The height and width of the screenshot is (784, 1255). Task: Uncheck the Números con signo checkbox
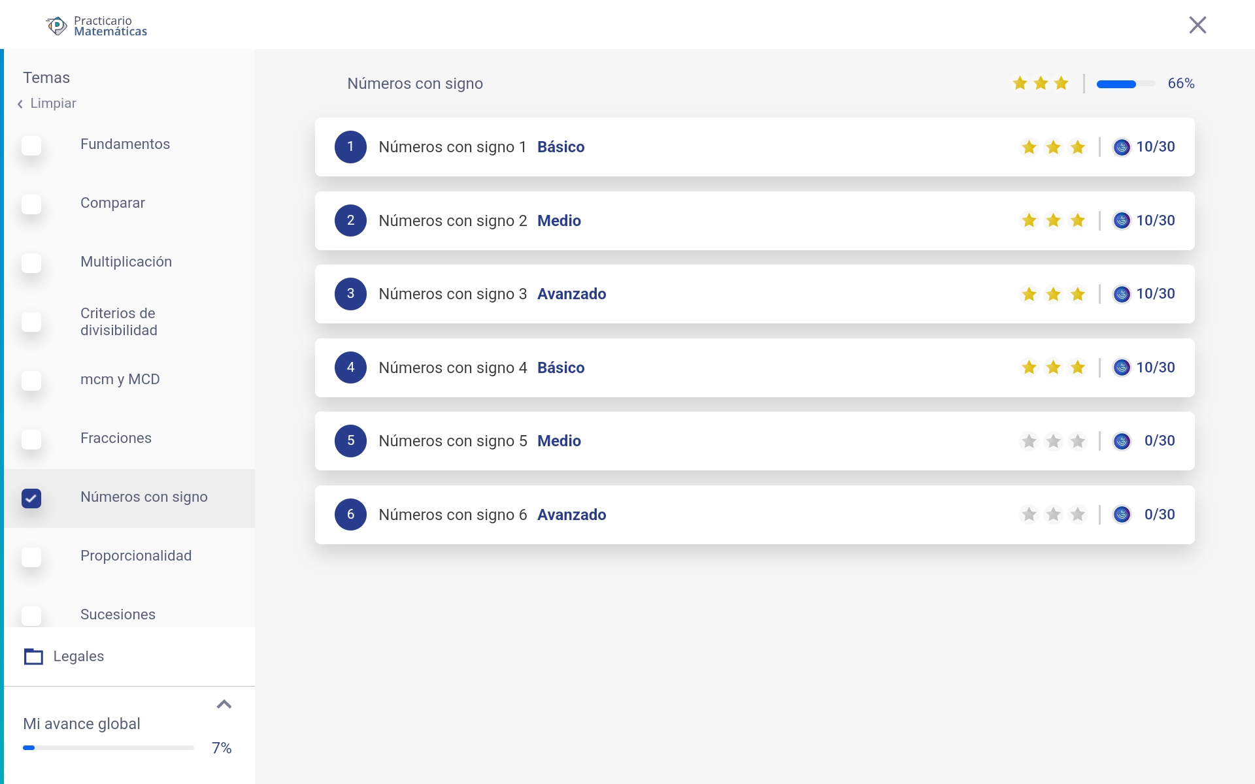(31, 498)
